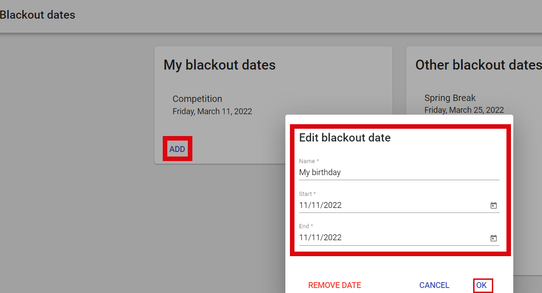Click the Friday, March 25, 2022 date text
This screenshot has height=293, width=542.
tap(464, 110)
